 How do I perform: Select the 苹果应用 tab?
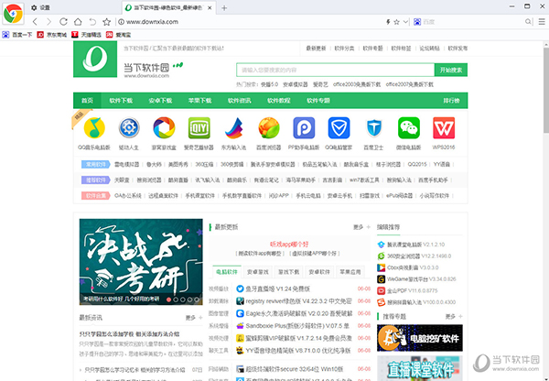pyautogui.click(x=350, y=272)
